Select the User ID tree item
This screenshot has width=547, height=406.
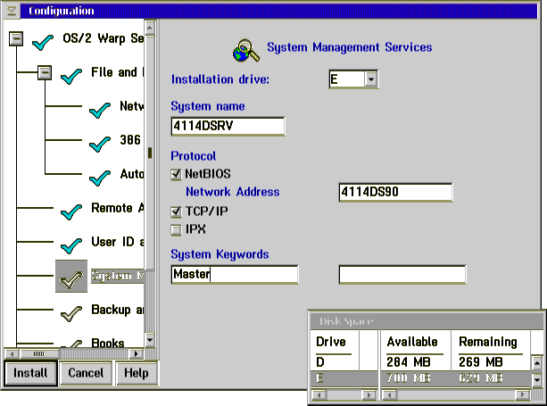click(117, 242)
